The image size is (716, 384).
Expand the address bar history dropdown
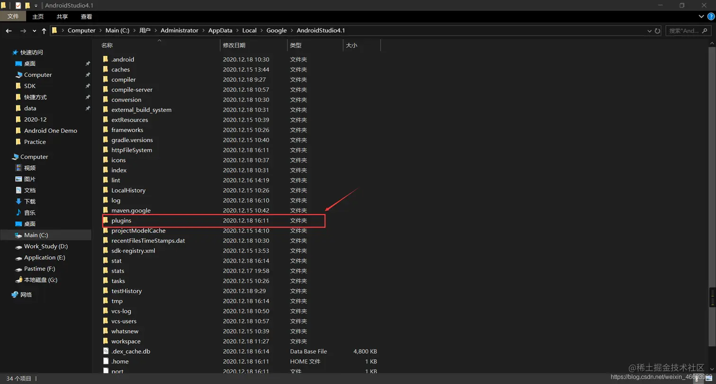(649, 31)
